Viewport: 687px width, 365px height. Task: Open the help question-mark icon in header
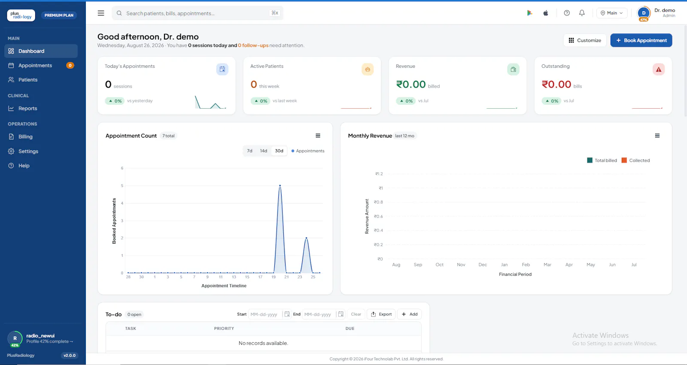[x=567, y=13]
